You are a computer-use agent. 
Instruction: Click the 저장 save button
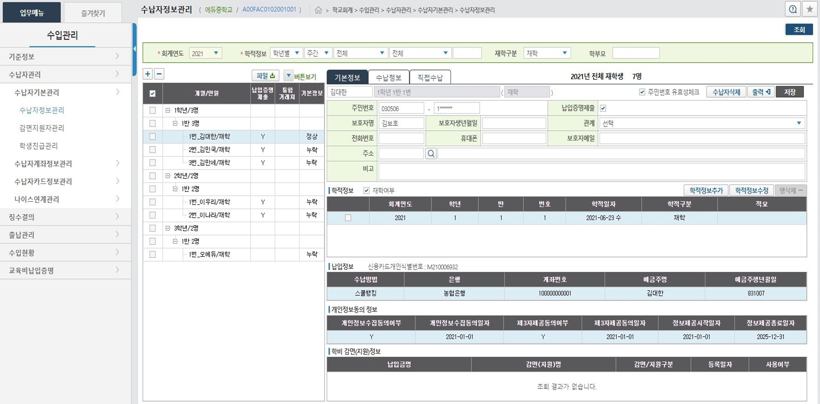pyautogui.click(x=789, y=92)
